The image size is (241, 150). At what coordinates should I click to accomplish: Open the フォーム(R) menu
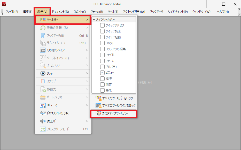point(97,12)
